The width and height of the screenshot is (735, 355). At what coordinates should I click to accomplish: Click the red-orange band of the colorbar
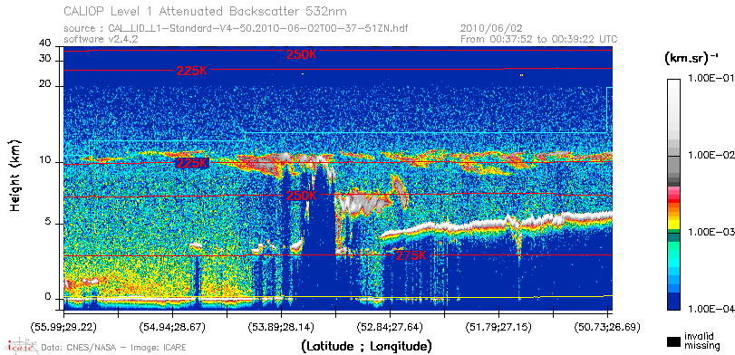674,204
